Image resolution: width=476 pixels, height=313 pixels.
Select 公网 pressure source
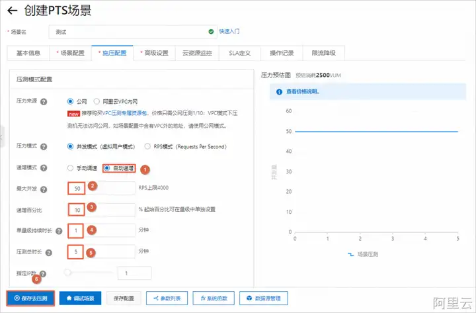point(71,101)
